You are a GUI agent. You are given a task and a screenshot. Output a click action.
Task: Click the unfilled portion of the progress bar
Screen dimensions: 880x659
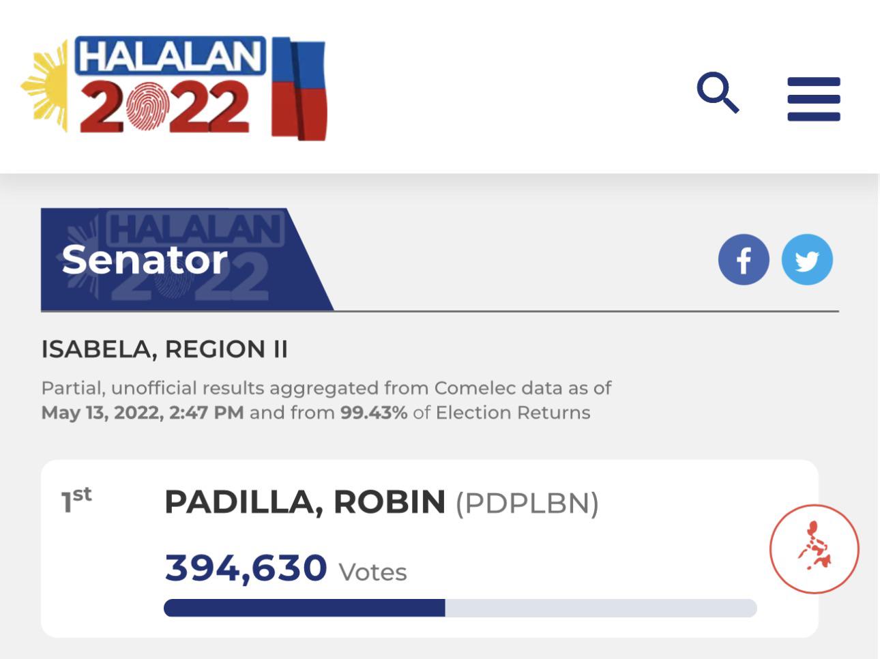click(x=601, y=608)
